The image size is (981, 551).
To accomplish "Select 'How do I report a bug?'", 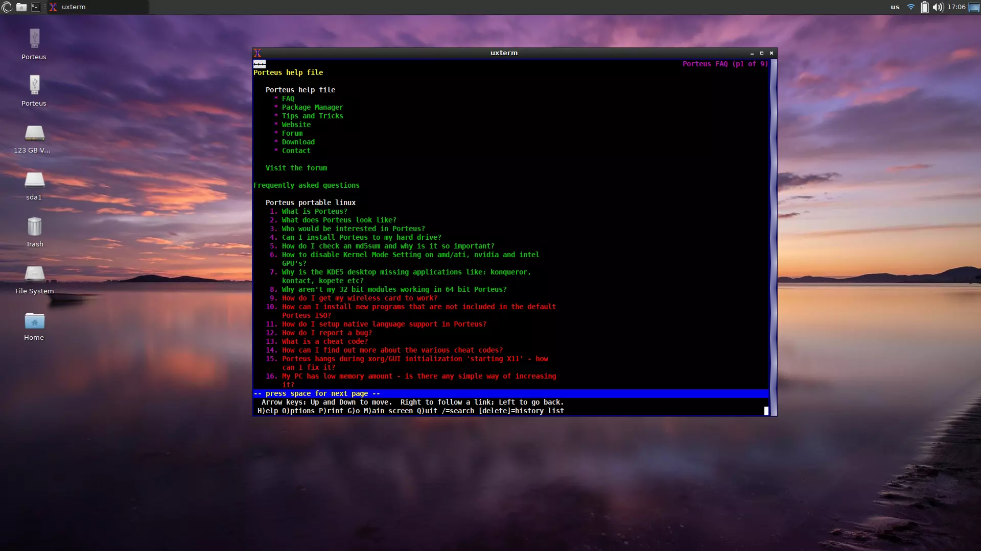I will pos(327,333).
